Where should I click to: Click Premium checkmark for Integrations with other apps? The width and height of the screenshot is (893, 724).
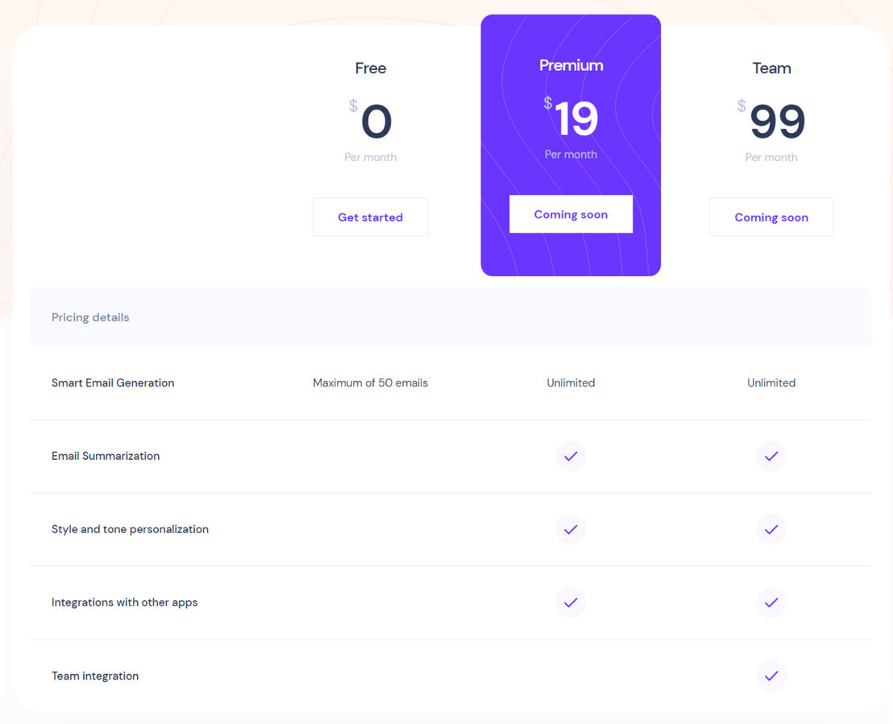point(571,602)
